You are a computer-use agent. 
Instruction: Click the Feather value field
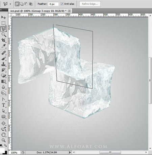point(53,4)
